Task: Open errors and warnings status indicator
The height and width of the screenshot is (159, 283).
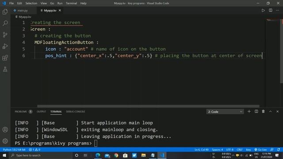Action: click(x=34, y=150)
